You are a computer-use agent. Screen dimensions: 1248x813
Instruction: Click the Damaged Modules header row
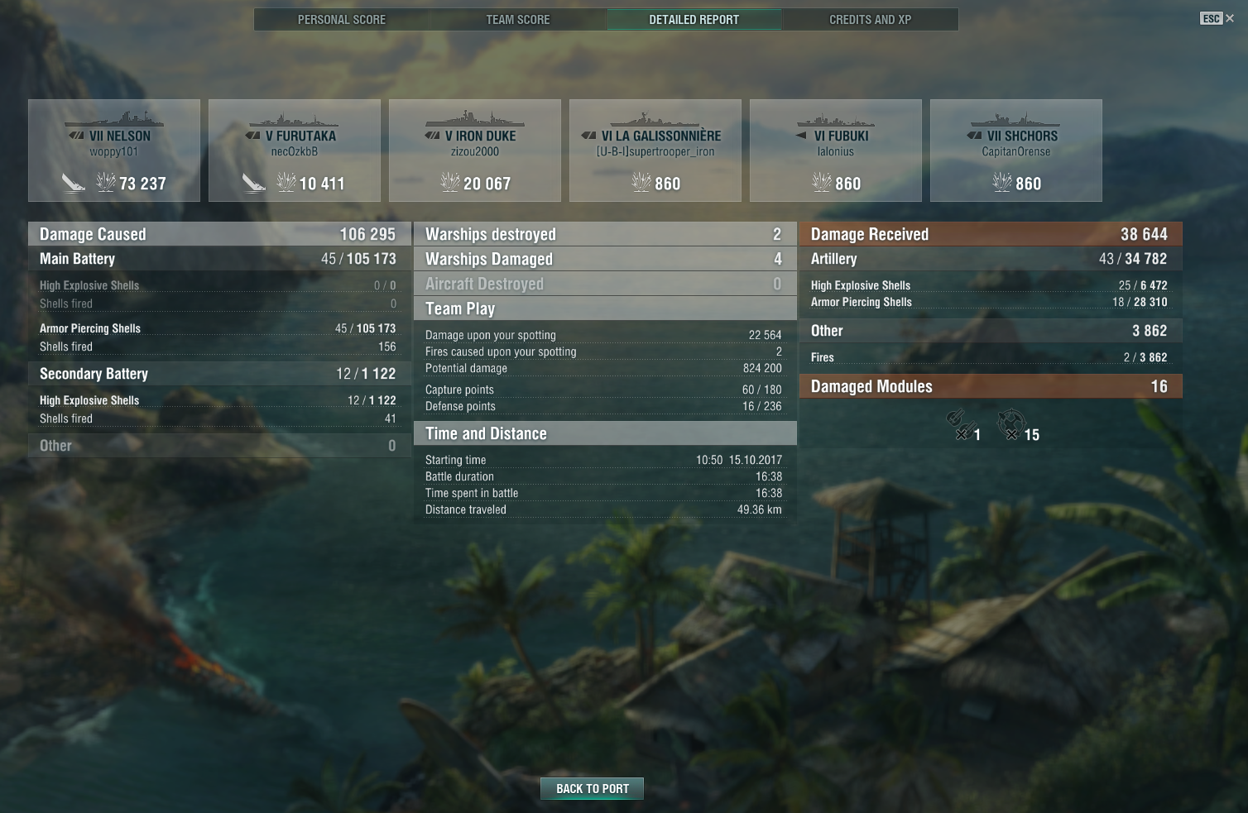tap(991, 386)
